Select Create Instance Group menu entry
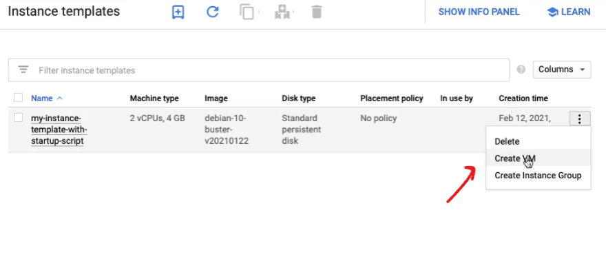 pos(538,176)
